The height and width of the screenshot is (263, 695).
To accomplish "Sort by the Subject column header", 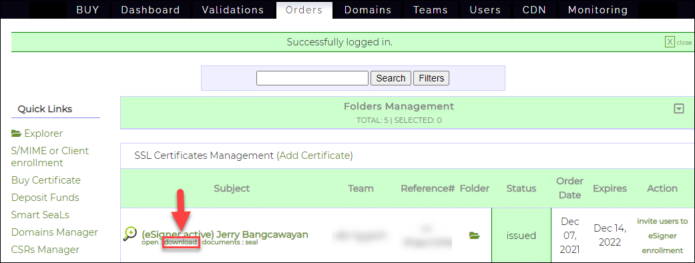I will (232, 188).
